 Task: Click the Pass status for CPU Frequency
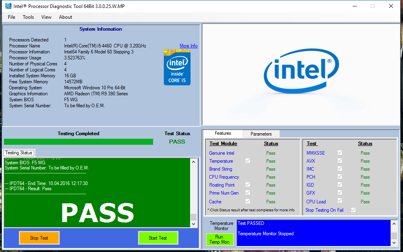271,177
